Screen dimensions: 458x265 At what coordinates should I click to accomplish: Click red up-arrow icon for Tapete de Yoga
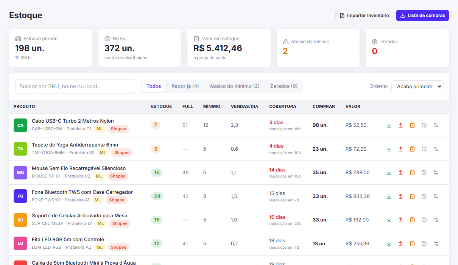(x=400, y=149)
